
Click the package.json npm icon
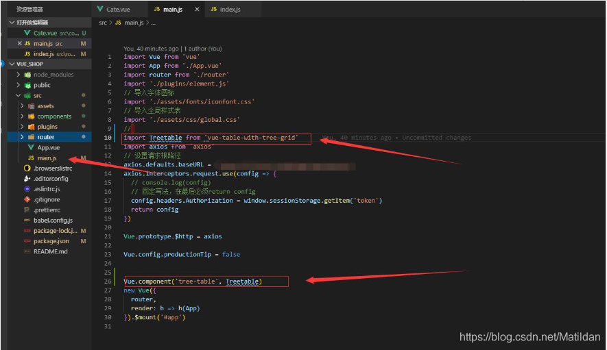click(x=27, y=241)
